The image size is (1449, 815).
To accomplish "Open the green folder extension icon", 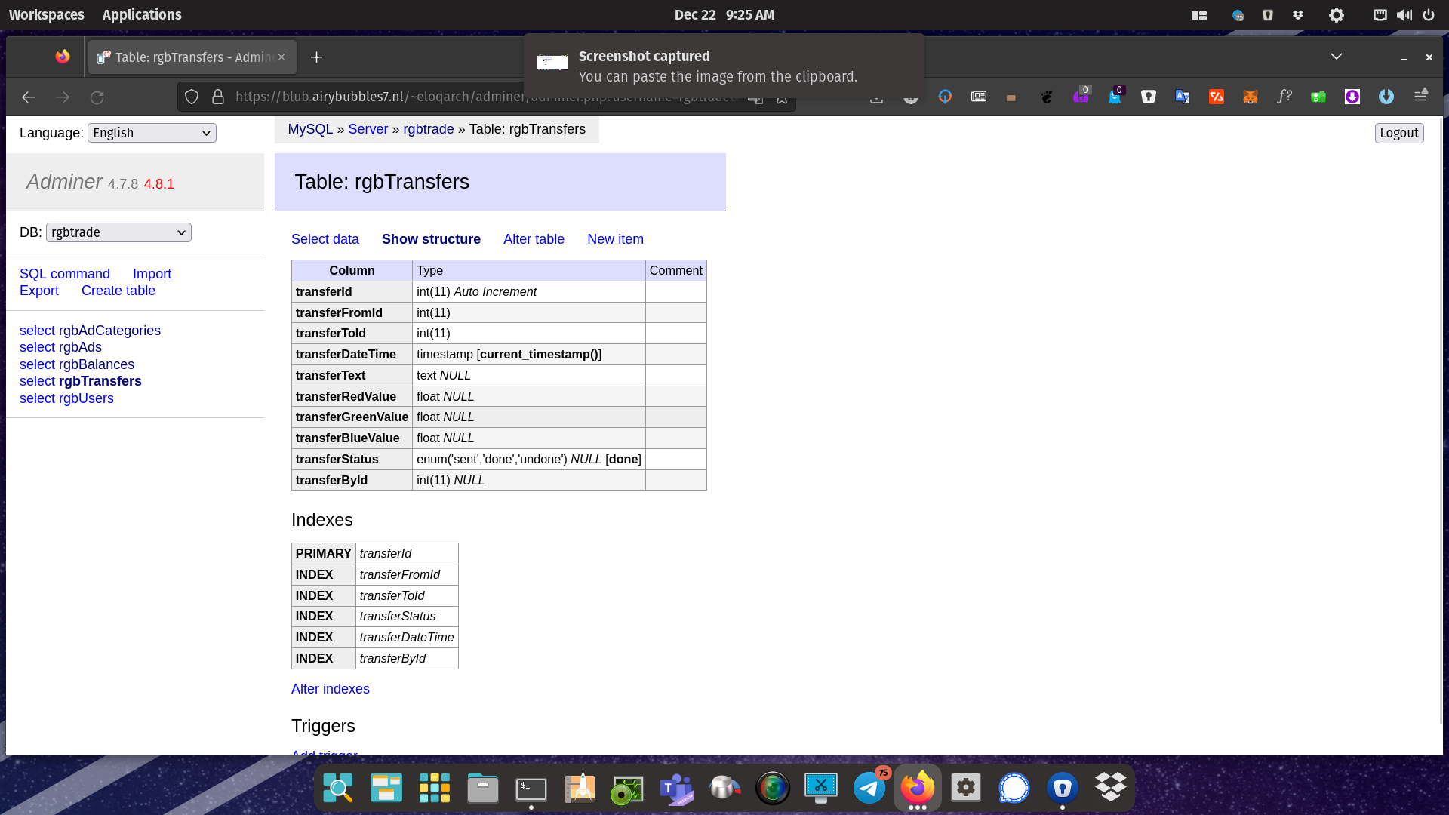I will [x=1318, y=97].
